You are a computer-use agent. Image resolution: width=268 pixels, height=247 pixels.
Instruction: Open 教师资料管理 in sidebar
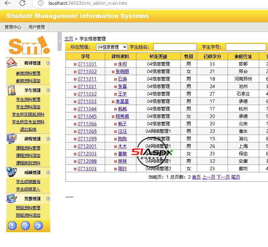pyautogui.click(x=28, y=73)
